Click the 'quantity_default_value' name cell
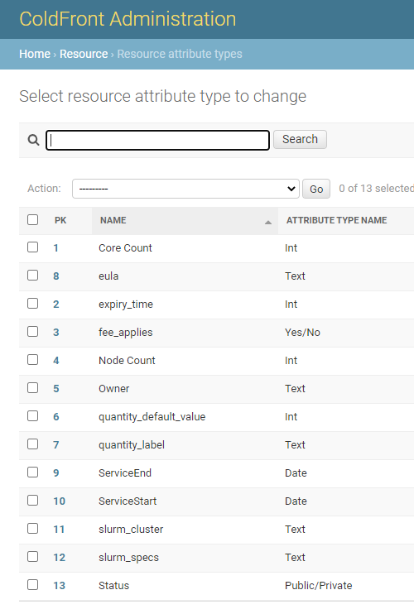 152,417
